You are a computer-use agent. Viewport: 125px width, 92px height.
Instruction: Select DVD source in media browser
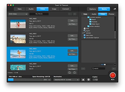(86, 29)
